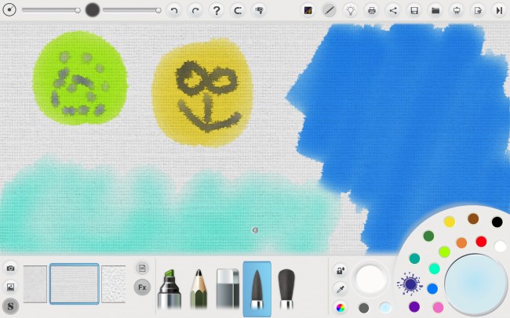Open help with the question mark icon
Screen dimensions: 510x318
217,10
